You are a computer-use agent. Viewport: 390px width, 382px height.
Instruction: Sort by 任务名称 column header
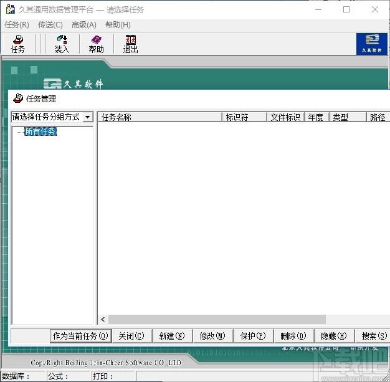[x=159, y=117]
